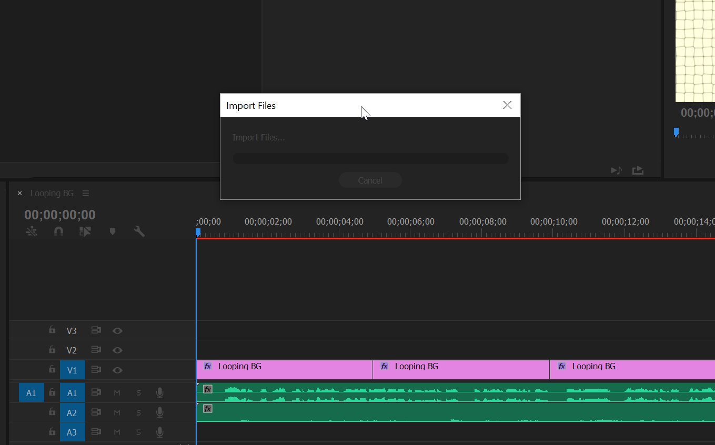Click fx badge on third Looping BG clip

pyautogui.click(x=562, y=366)
